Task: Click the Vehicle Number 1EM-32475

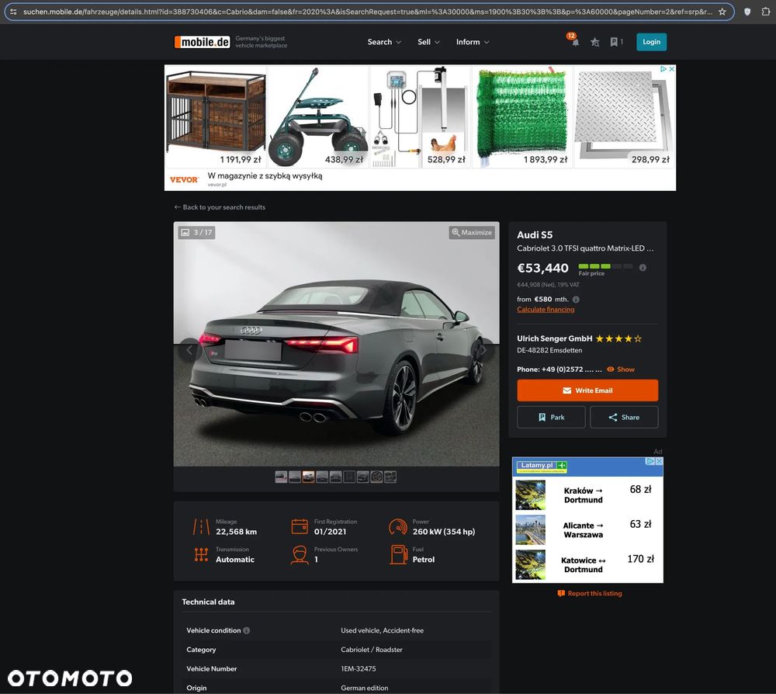Action: coord(359,668)
